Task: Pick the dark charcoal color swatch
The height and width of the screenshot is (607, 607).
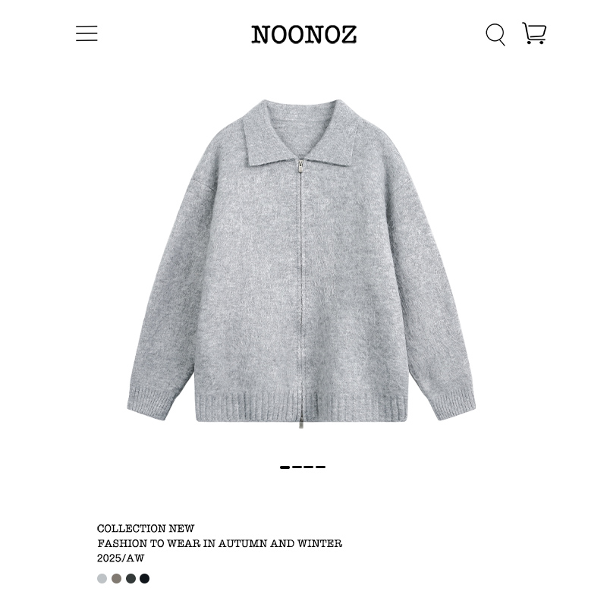Action: (131, 578)
